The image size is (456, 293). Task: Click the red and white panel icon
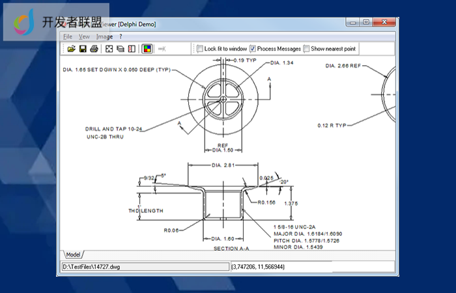click(x=132, y=49)
